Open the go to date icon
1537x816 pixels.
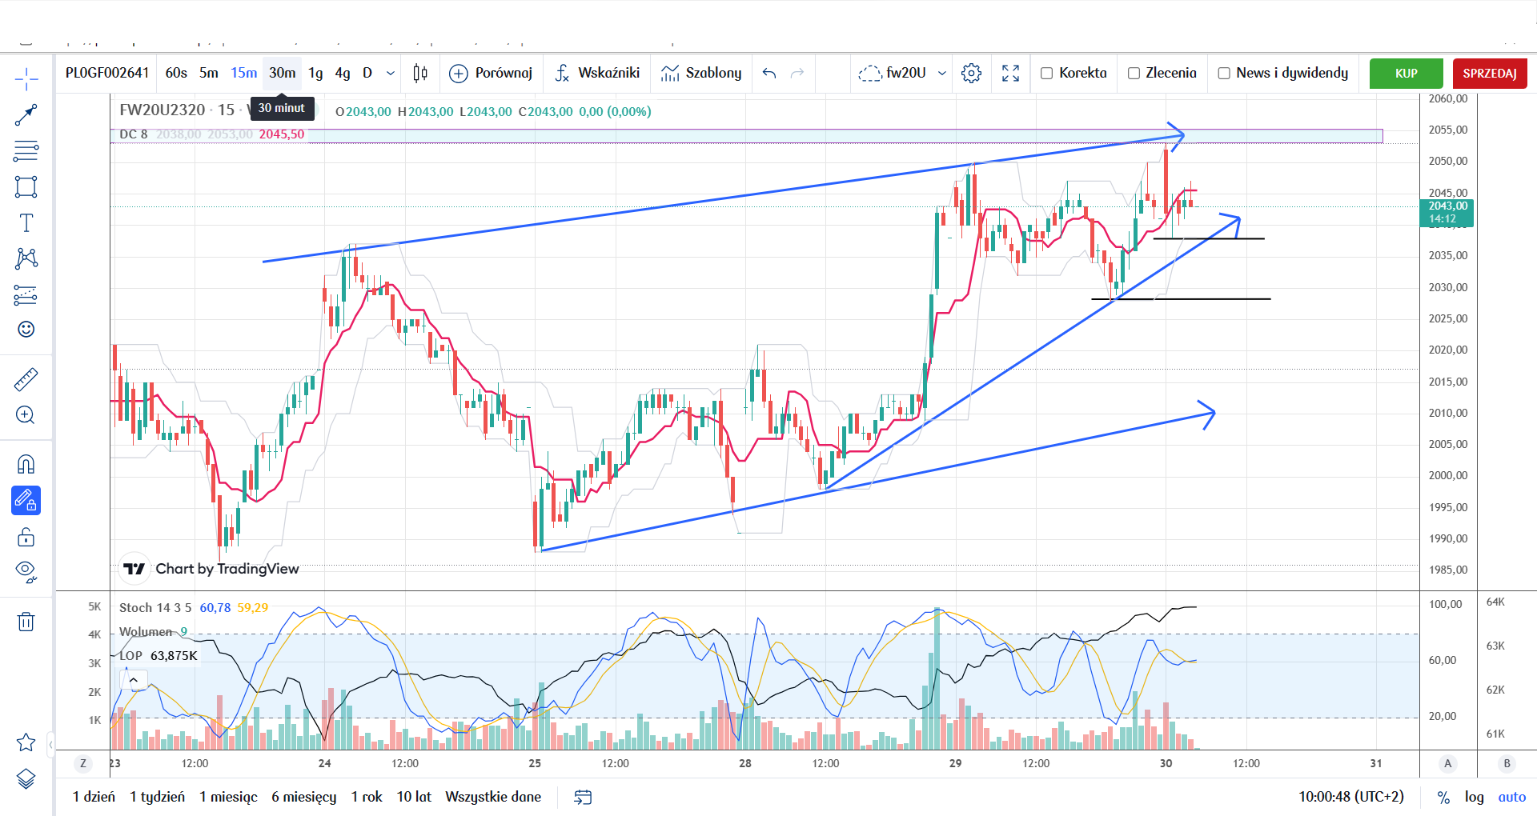583,797
